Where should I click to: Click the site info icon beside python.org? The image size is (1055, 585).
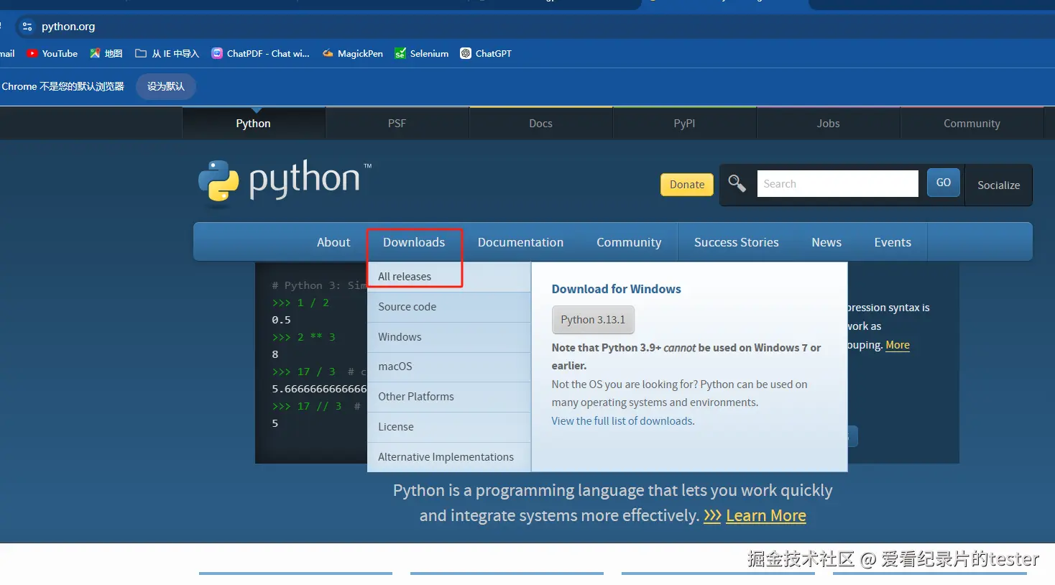point(27,27)
